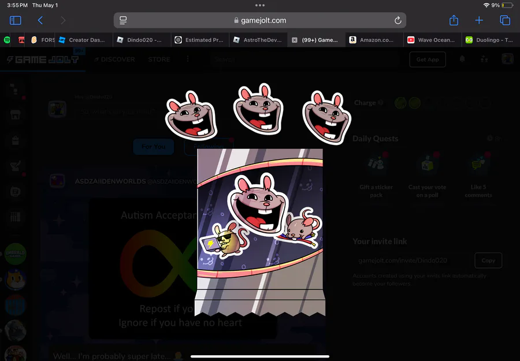Open the Emerald Games community
520x361 pixels.
click(15, 254)
